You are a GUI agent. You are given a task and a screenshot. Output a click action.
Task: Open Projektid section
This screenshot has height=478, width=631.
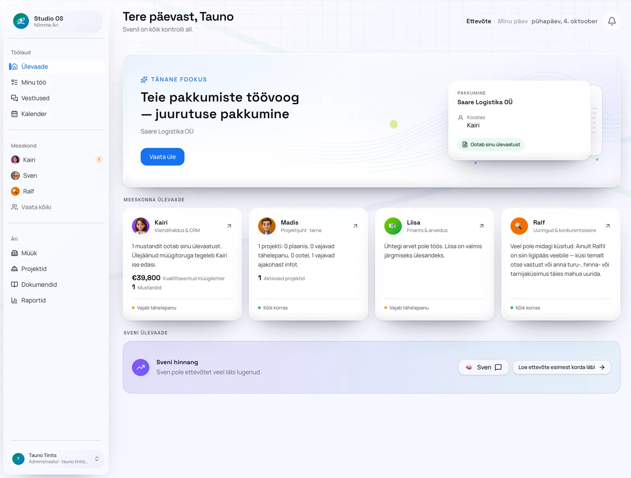56,269
